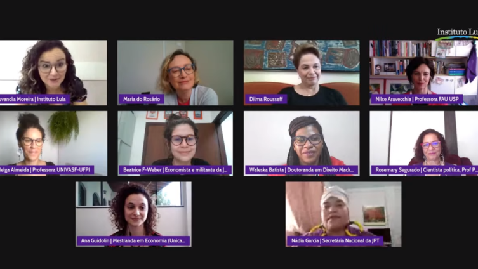
Task: Click the Professora UNIVASF-UFPI participant's video
Action: point(53,143)
